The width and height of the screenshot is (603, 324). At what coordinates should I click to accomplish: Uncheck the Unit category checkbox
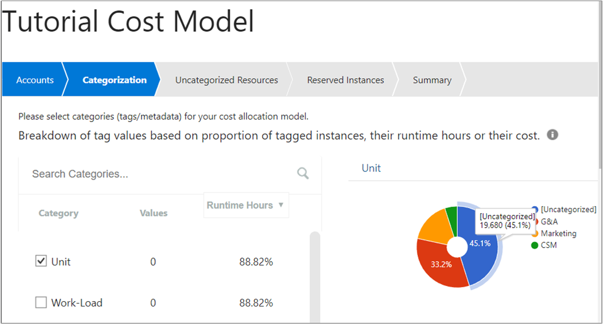point(41,261)
